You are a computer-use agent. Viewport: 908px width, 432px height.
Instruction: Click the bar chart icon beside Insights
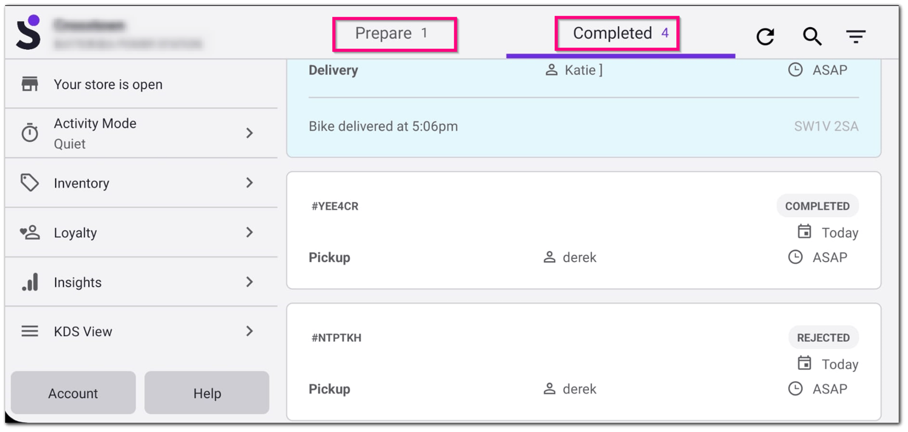point(30,282)
